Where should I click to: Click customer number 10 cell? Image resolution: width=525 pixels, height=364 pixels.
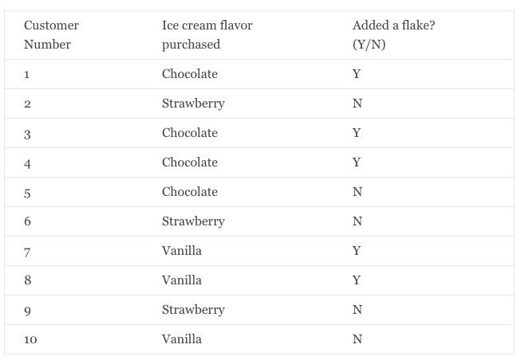point(30,339)
